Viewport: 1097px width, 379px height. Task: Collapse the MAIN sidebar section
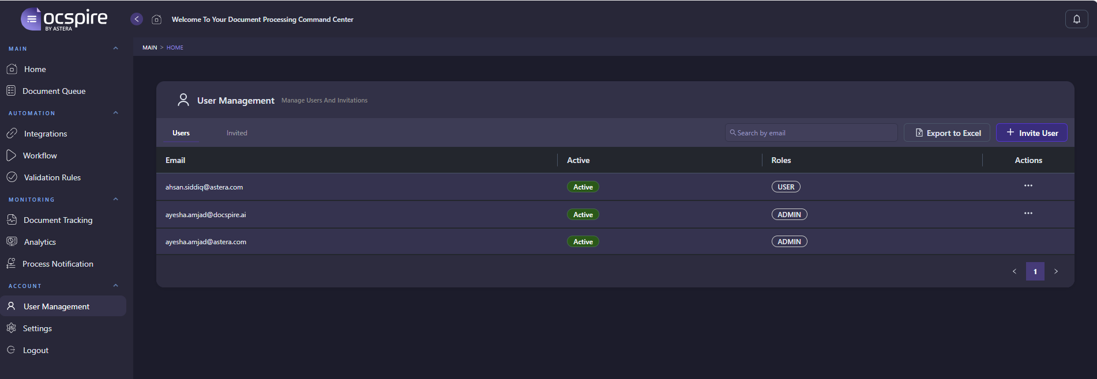pyautogui.click(x=115, y=48)
